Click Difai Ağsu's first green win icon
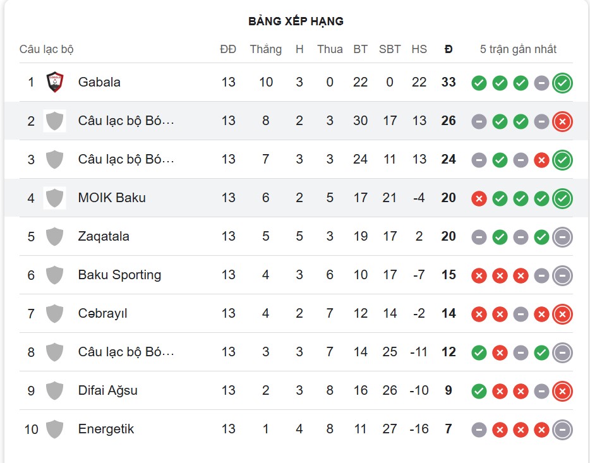590x463 pixels. (x=479, y=391)
